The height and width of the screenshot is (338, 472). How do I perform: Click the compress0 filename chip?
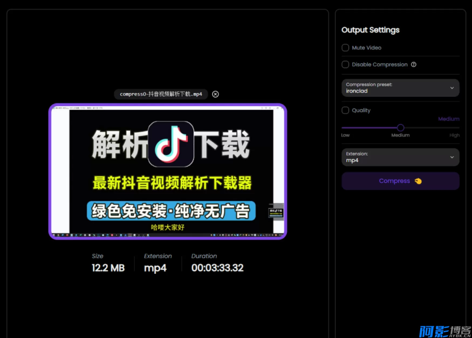(x=161, y=94)
